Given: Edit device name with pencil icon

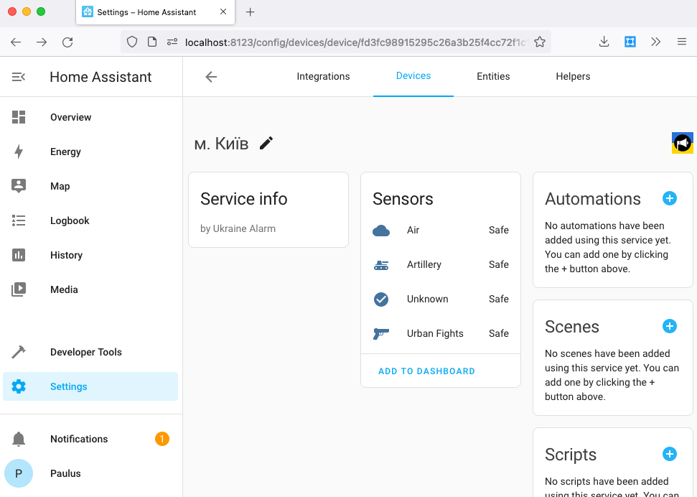Looking at the screenshot, I should coord(266,143).
